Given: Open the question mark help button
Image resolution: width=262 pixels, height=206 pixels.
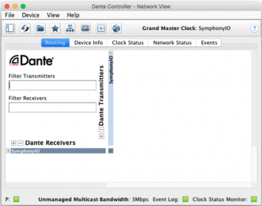Looking at the screenshot, I should click(254, 28).
